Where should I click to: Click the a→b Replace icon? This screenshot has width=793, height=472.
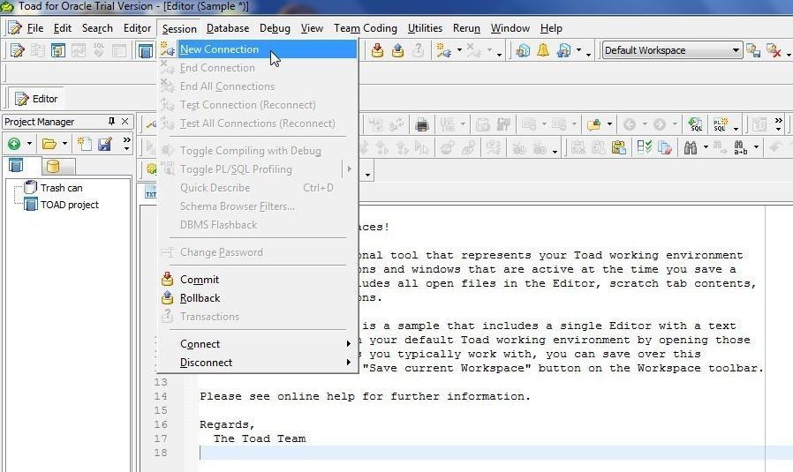click(740, 147)
